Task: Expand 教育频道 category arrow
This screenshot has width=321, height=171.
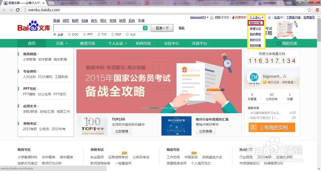Action: click(x=38, y=54)
